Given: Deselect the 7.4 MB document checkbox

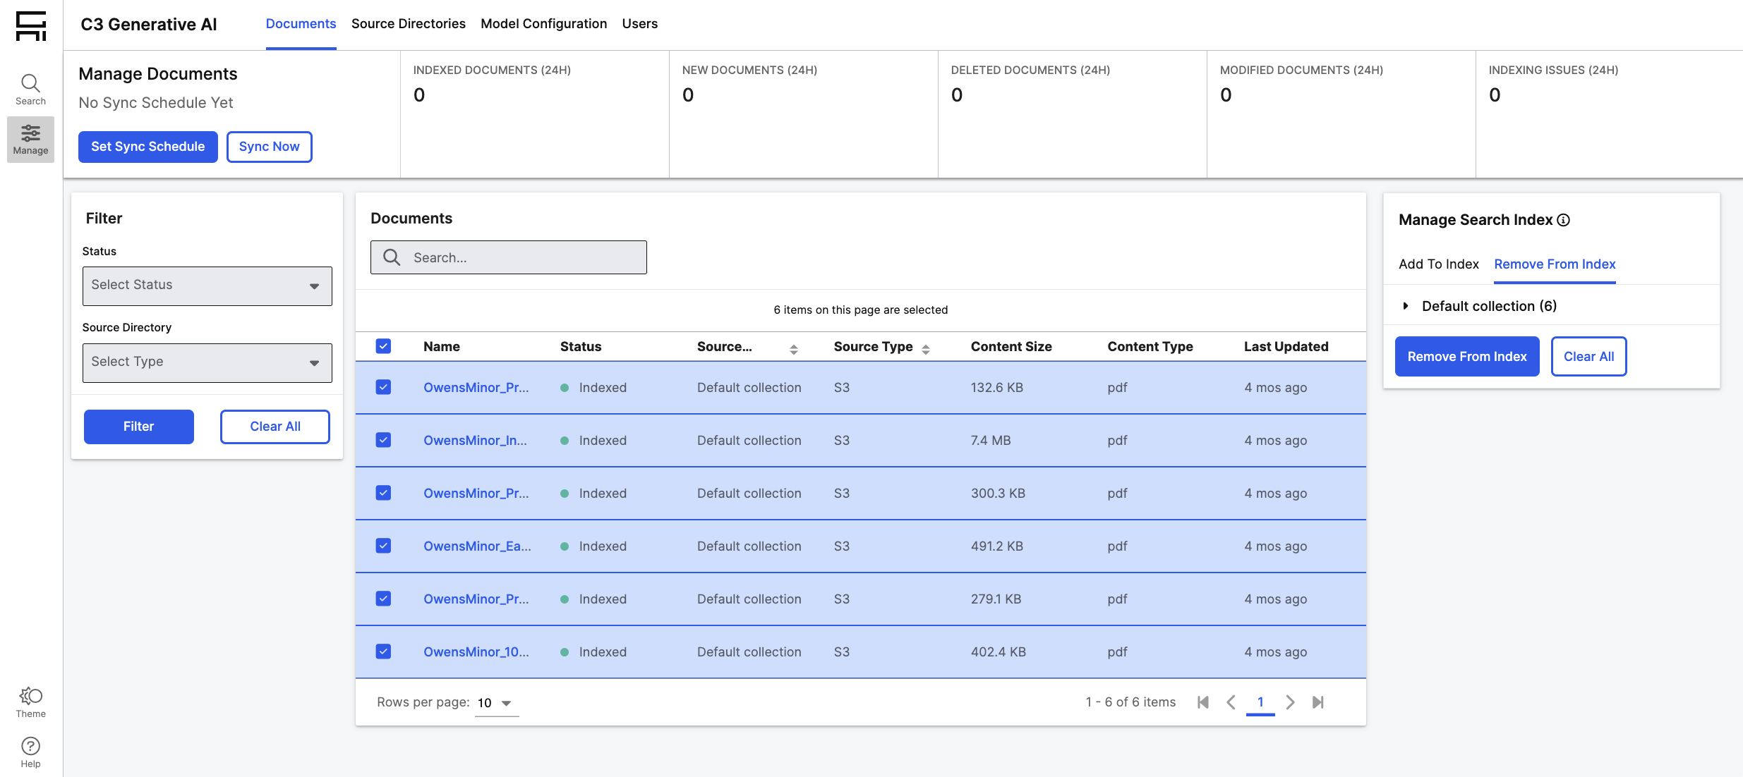Looking at the screenshot, I should tap(383, 440).
